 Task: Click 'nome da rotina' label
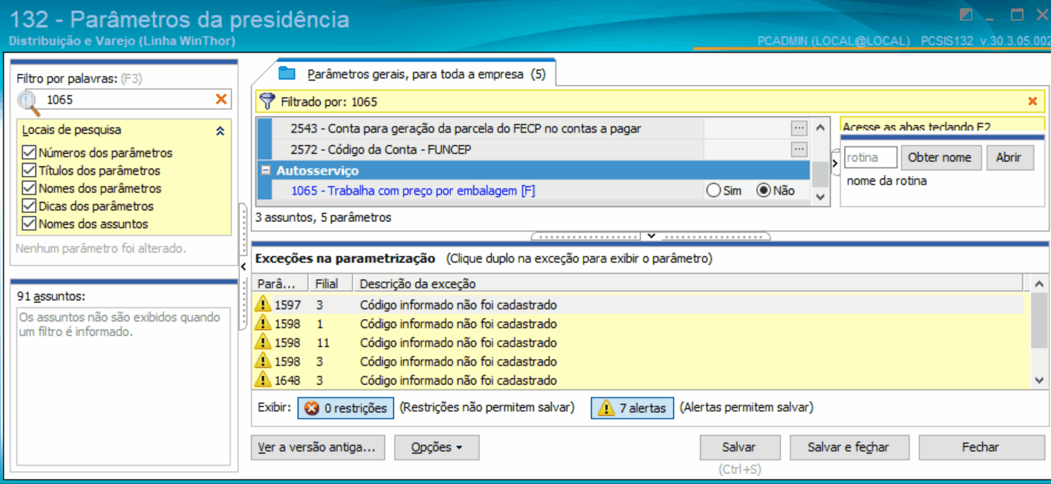coord(887,181)
